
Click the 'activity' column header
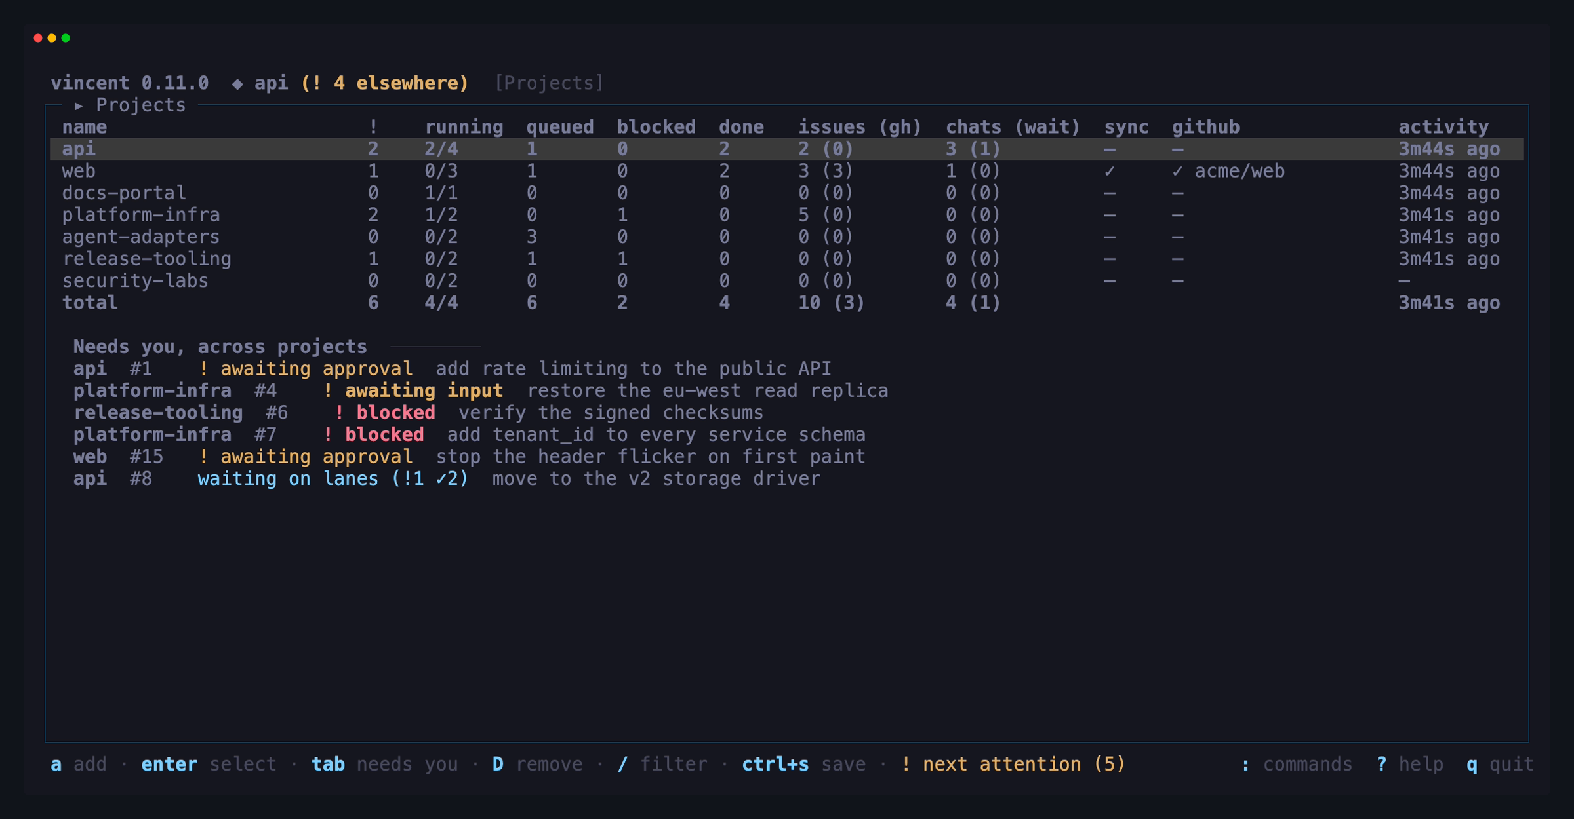coord(1443,127)
